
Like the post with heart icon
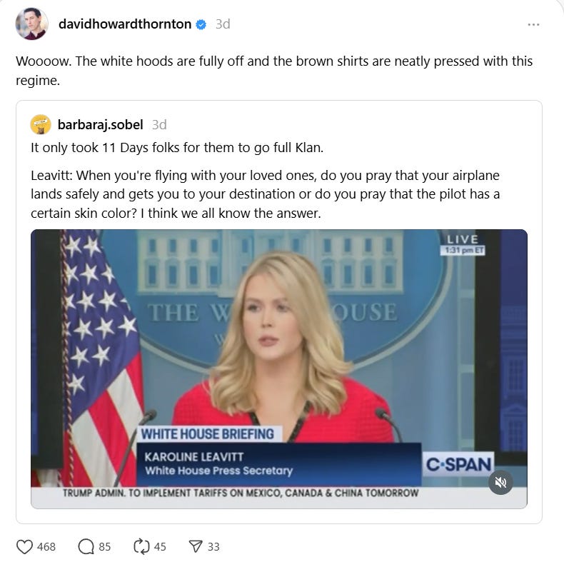pos(24,546)
